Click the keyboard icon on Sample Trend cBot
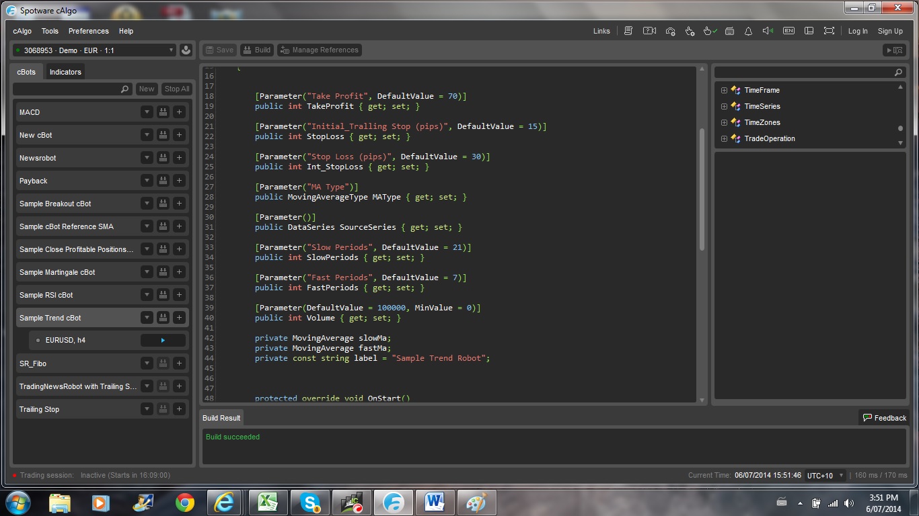Screen dimensions: 919x516 tap(163, 318)
